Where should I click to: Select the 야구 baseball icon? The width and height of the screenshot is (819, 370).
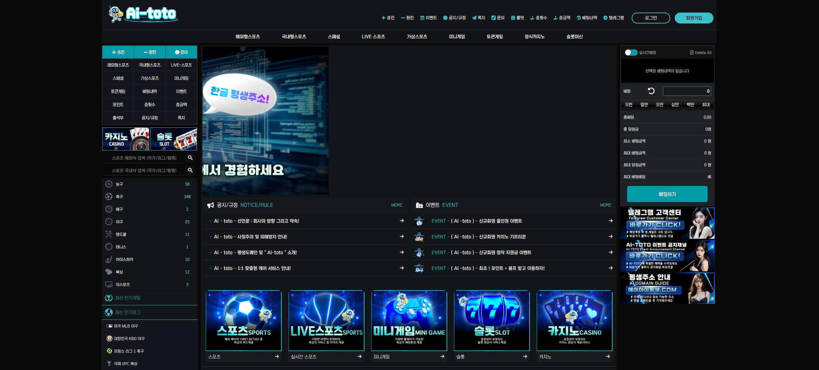point(109,222)
